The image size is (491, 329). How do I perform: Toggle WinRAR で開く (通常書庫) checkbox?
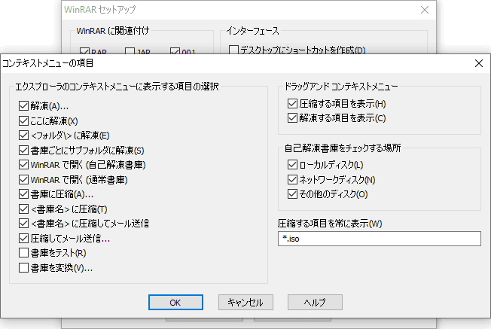click(24, 180)
